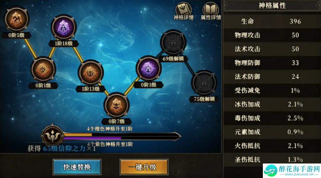
Task: Tap the locked node 75级解锁
Action: click(x=204, y=83)
